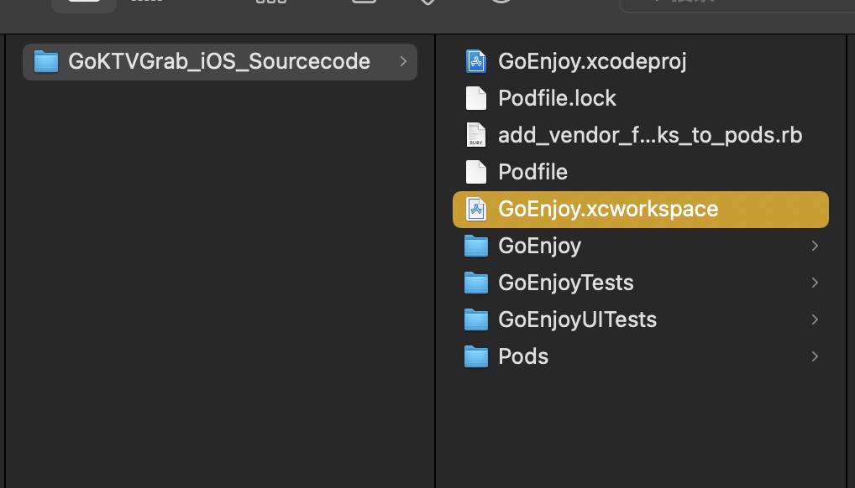Click the workspace icon beside GoEnjoy.xcworkspace
The height and width of the screenshot is (488, 855).
(x=476, y=209)
